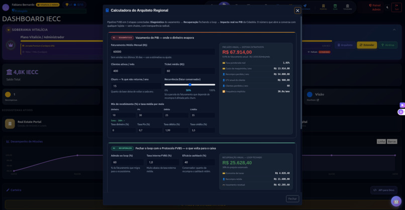Click the Clientes perdidos / ano row
405x210 pixels.
click(256, 86)
